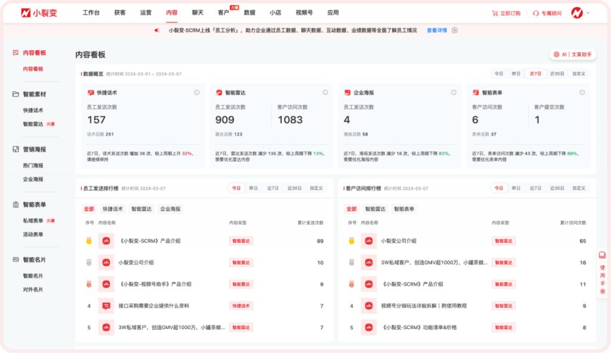Click 立即订购 link in header
This screenshot has width=611, height=353.
[510, 13]
